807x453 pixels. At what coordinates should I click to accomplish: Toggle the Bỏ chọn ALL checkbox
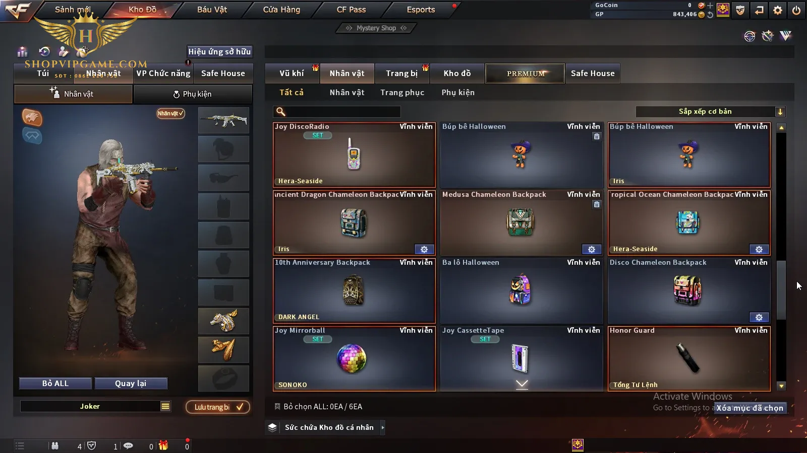coord(277,406)
